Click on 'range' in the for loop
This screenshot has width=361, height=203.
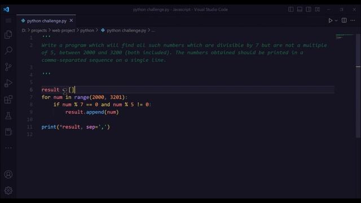(81, 97)
